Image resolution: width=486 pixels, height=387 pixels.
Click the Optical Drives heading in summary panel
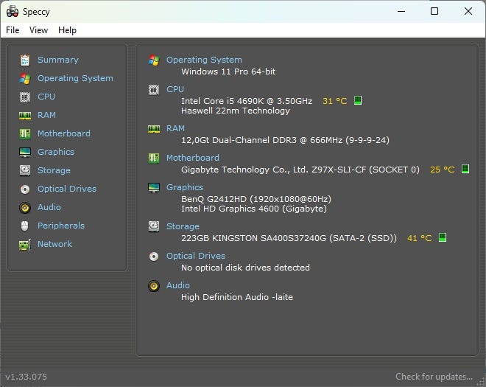(x=196, y=256)
